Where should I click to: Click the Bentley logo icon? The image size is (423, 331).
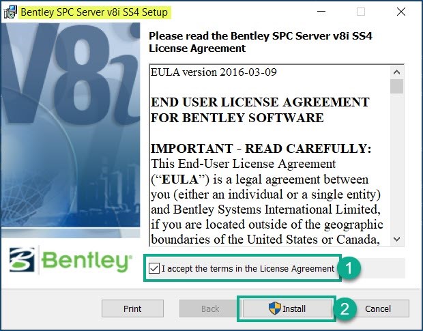[x=22, y=259]
